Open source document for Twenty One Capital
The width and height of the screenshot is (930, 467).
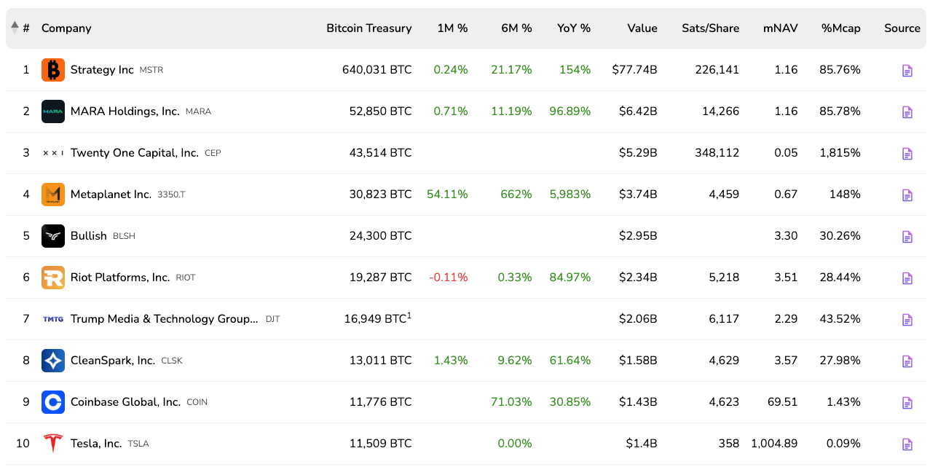coord(907,154)
